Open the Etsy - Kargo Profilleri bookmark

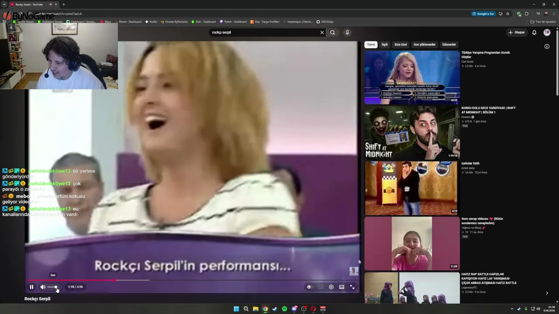265,22
